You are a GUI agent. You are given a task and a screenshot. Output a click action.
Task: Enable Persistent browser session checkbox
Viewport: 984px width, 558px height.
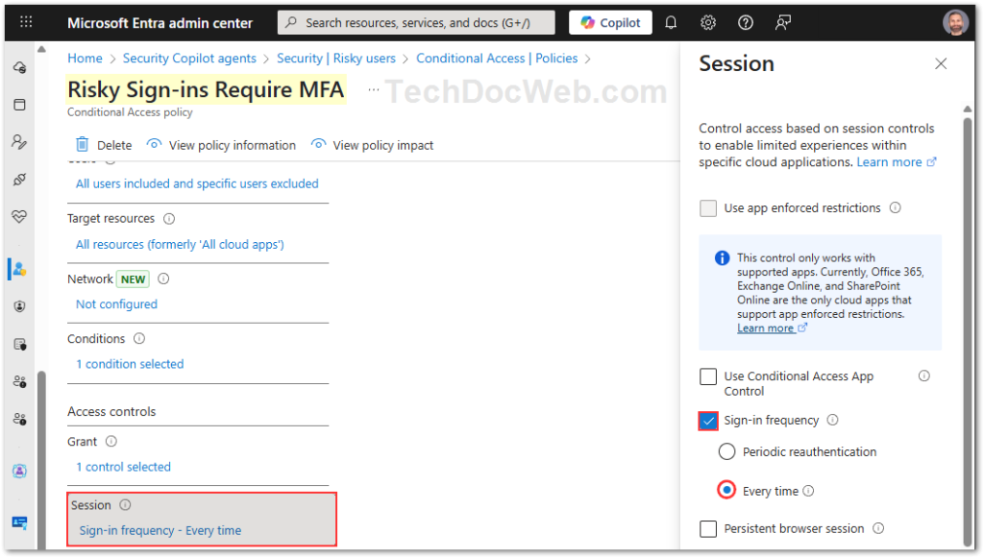pyautogui.click(x=708, y=529)
